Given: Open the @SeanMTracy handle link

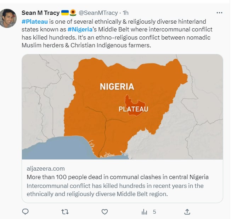Looking at the screenshot, I should point(98,13).
